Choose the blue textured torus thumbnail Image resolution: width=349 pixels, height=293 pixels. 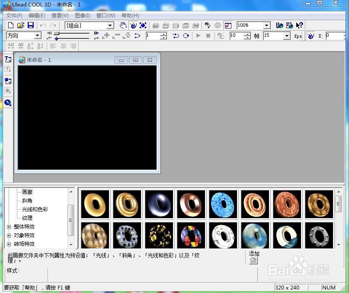[x=223, y=204]
